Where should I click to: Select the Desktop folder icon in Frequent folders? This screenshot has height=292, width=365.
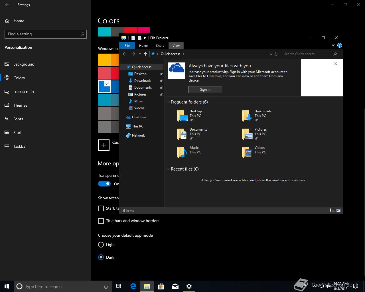(x=182, y=116)
